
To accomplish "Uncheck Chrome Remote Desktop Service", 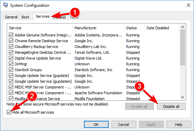I will (x=11, y=41).
